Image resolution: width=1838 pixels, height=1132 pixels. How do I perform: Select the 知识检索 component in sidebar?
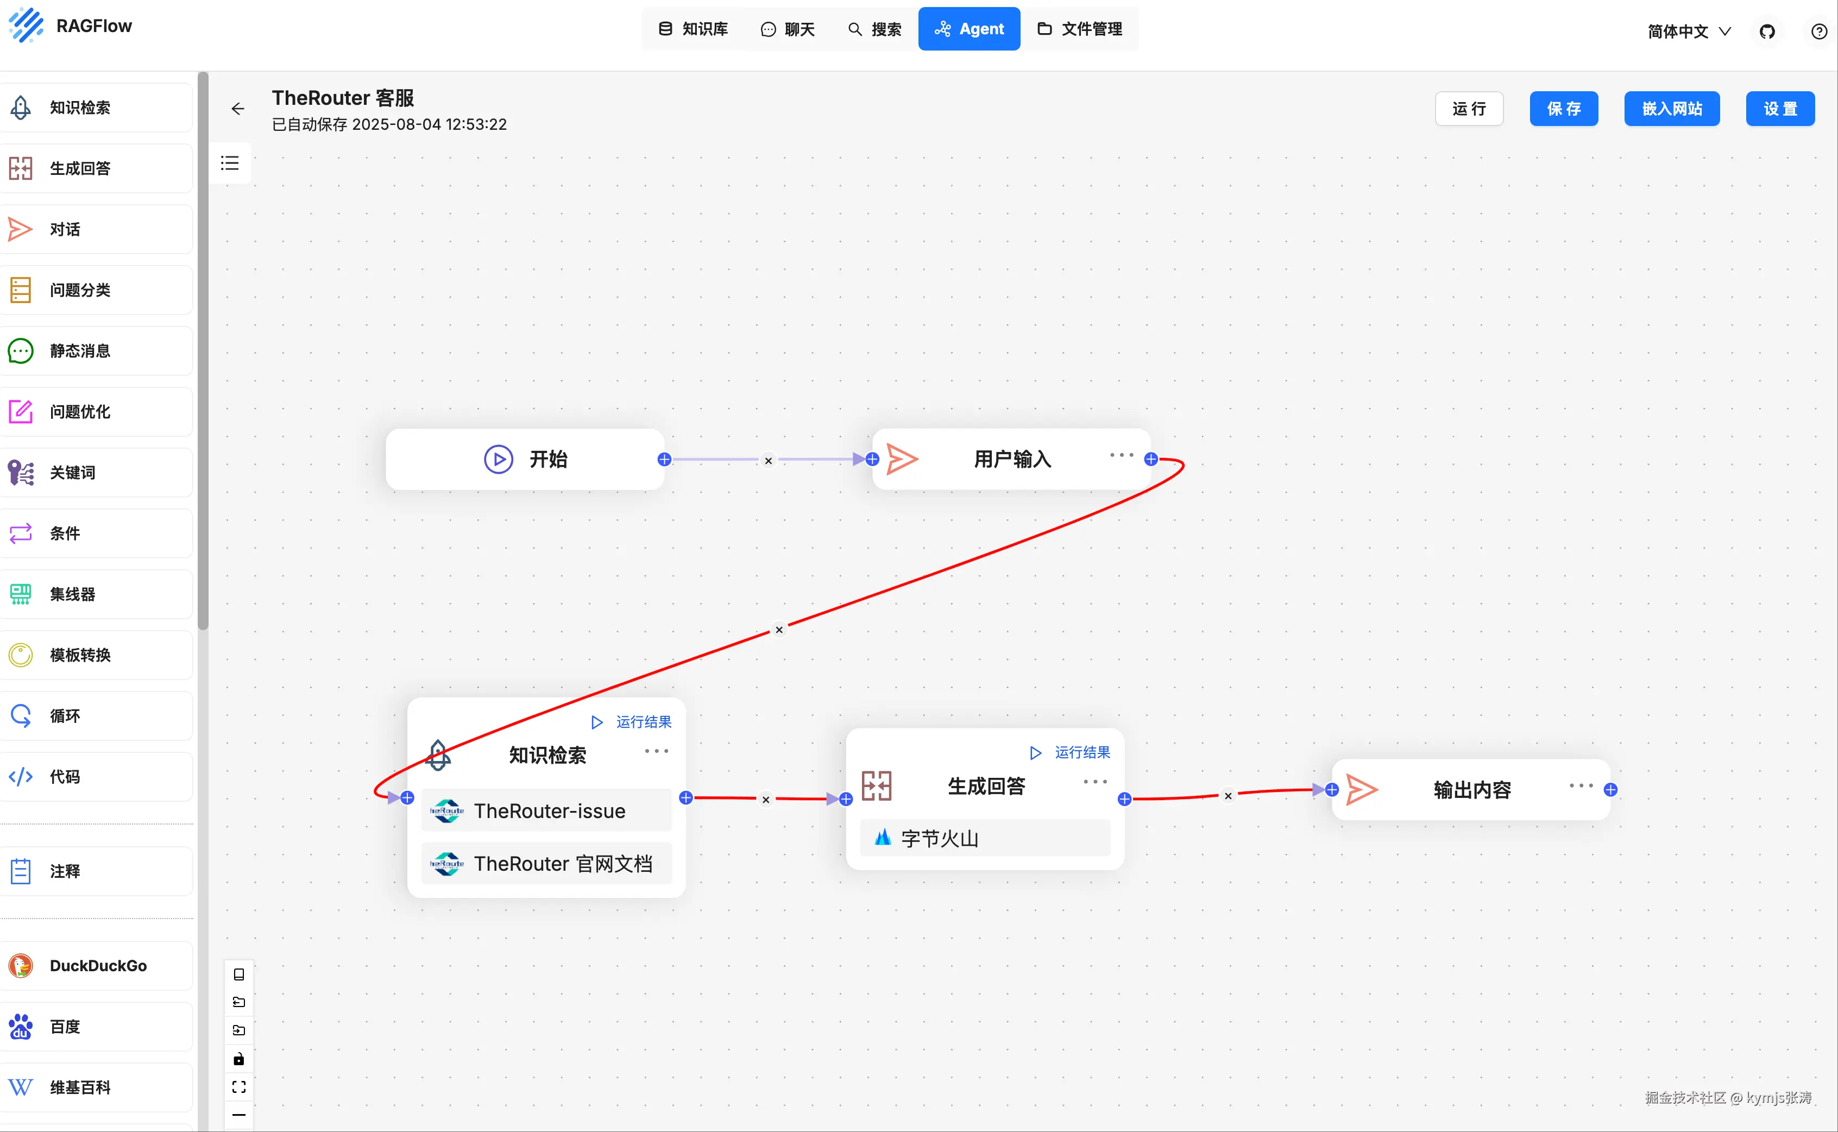[x=97, y=108]
